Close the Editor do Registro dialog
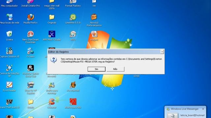This screenshot has height=118, width=211. (162, 52)
